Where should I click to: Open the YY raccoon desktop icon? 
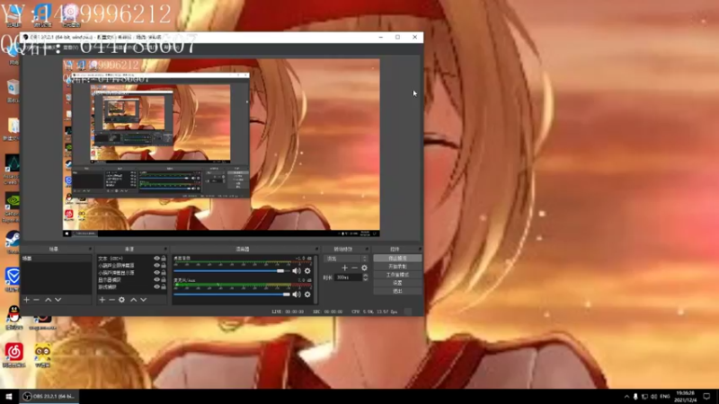(42, 355)
